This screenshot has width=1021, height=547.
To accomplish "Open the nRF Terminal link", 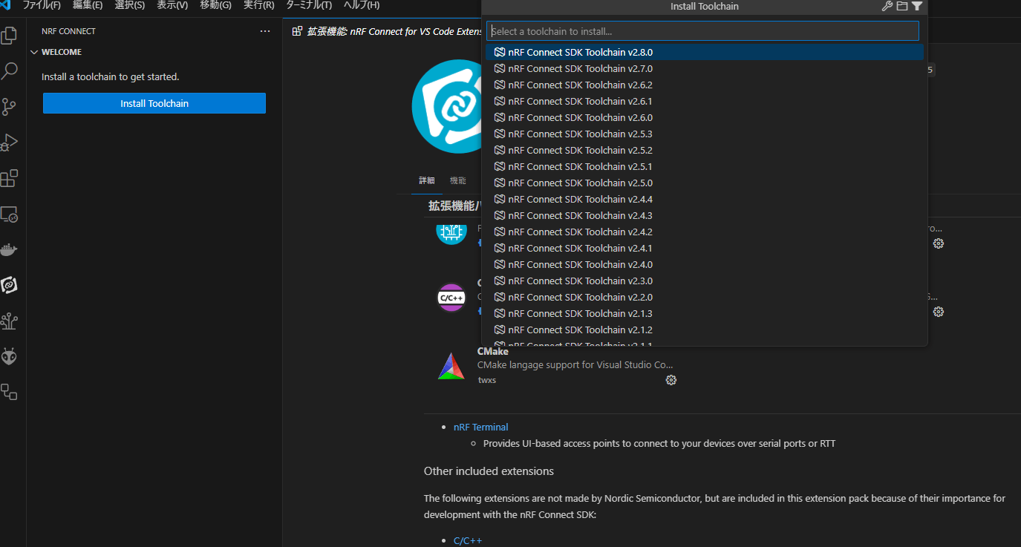I will click(x=480, y=427).
